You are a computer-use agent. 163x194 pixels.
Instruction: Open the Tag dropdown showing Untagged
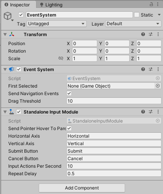57,24
